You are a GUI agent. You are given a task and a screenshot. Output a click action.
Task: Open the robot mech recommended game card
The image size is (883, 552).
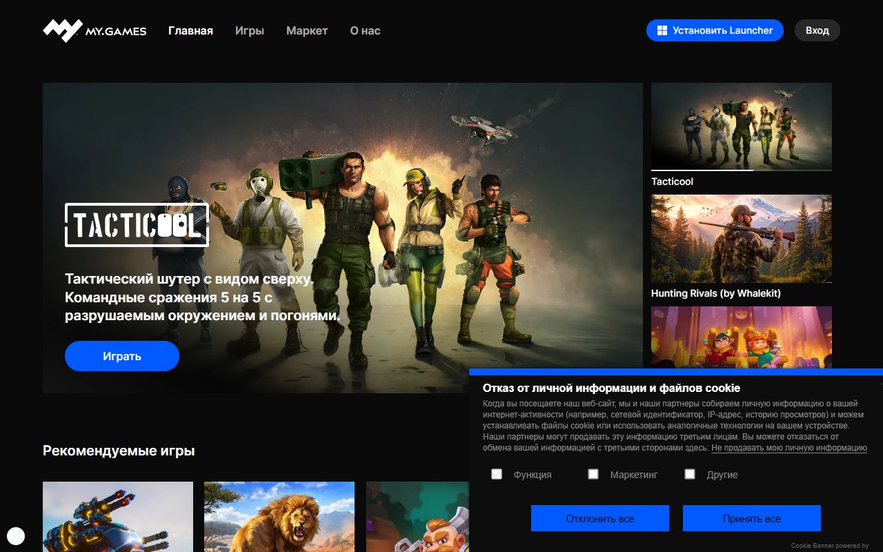pyautogui.click(x=118, y=517)
